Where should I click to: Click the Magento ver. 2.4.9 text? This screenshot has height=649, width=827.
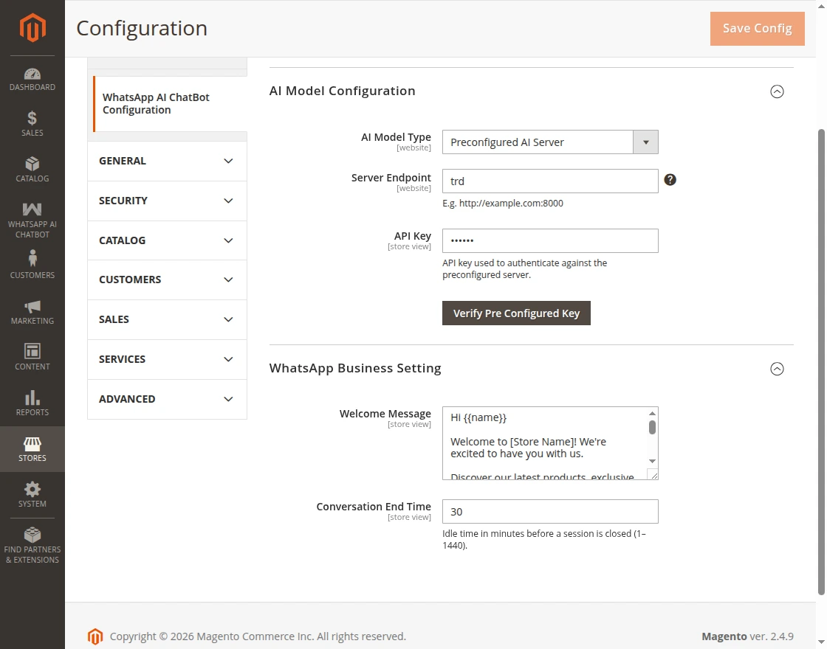[x=747, y=636]
